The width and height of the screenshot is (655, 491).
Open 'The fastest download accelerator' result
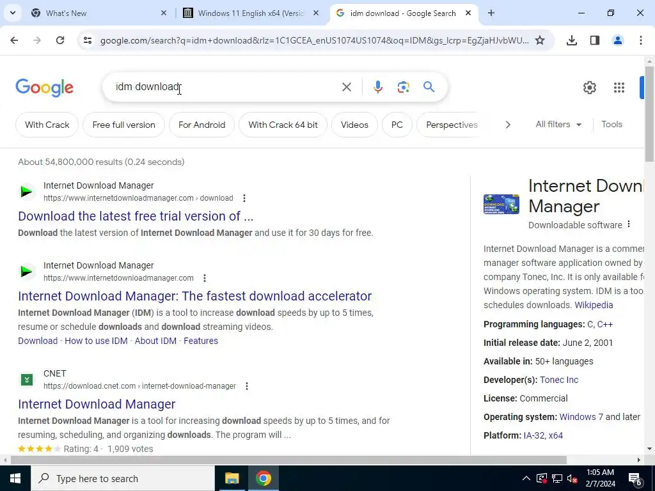(194, 295)
